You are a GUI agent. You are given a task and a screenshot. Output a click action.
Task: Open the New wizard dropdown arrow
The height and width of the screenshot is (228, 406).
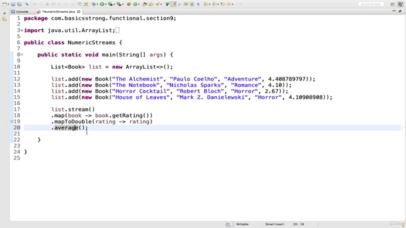point(8,4)
